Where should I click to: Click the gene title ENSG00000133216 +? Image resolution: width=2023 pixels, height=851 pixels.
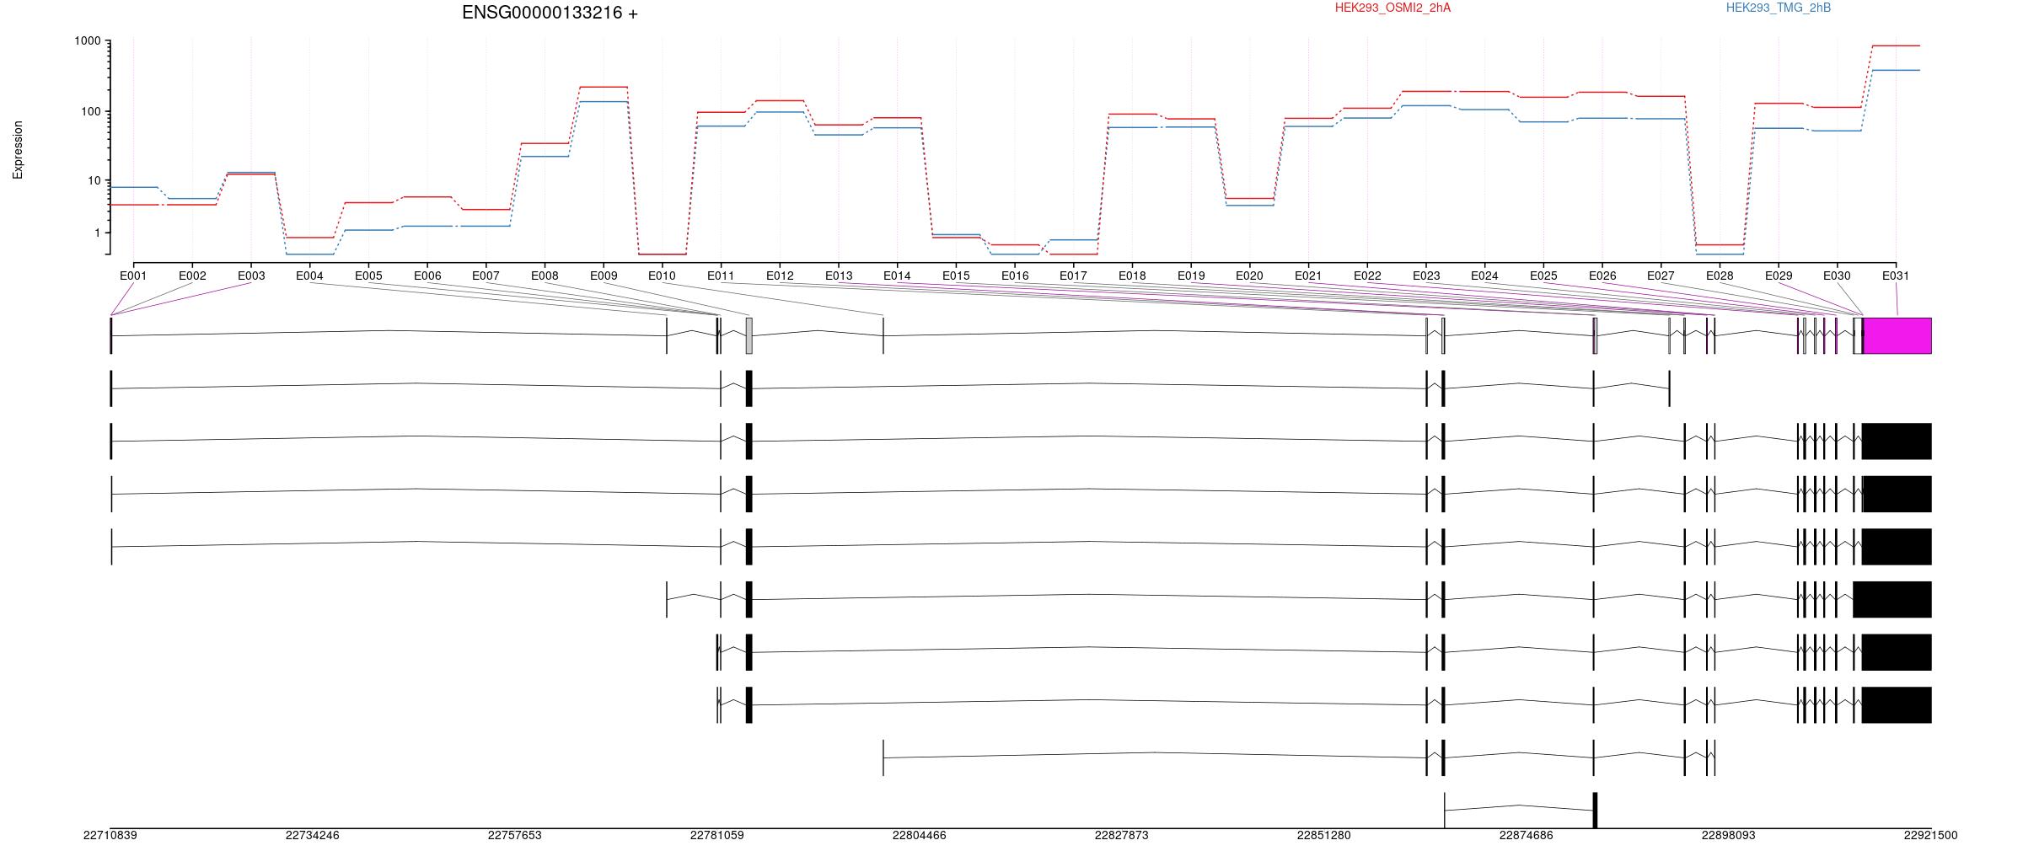coord(550,13)
